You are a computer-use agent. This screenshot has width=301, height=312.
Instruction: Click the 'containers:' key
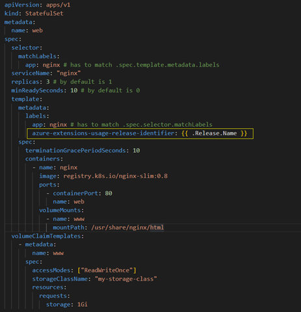pyautogui.click(x=44, y=159)
